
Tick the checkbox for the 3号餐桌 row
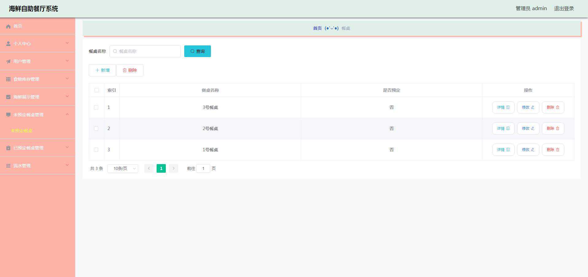click(x=96, y=107)
